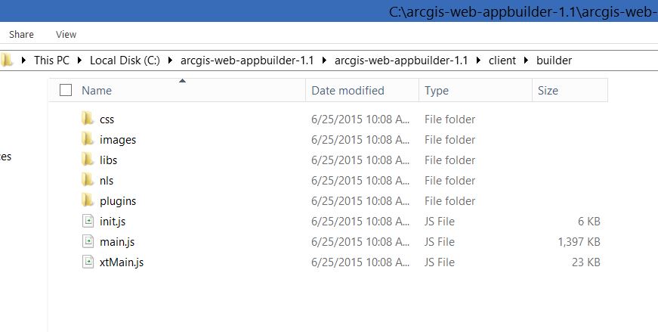Sort by the Type column header

point(437,91)
